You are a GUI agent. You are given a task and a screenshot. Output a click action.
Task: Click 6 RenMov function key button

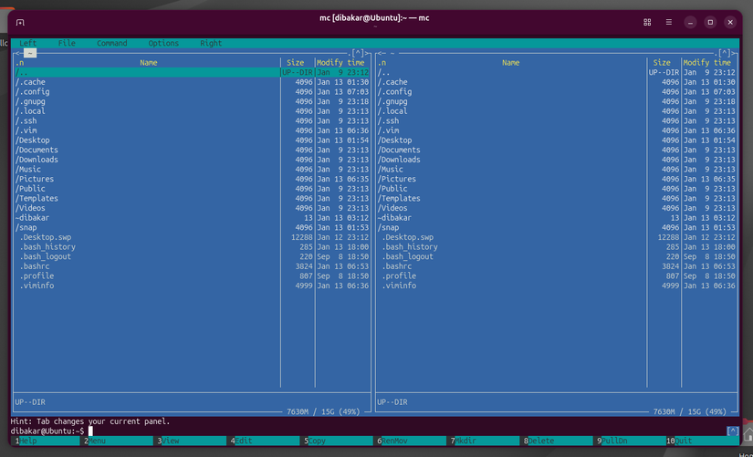pyautogui.click(x=412, y=441)
